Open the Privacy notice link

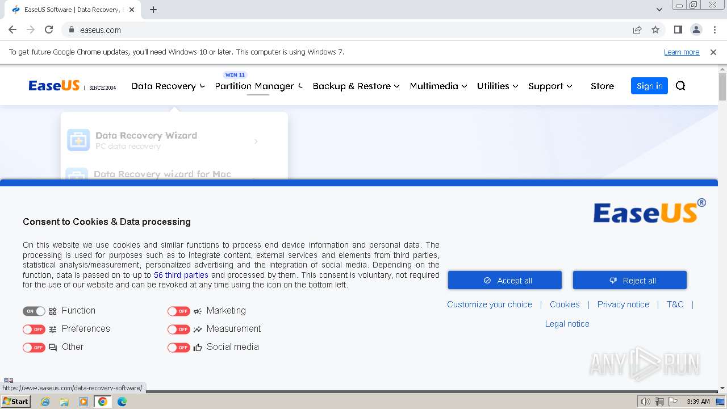pyautogui.click(x=623, y=304)
